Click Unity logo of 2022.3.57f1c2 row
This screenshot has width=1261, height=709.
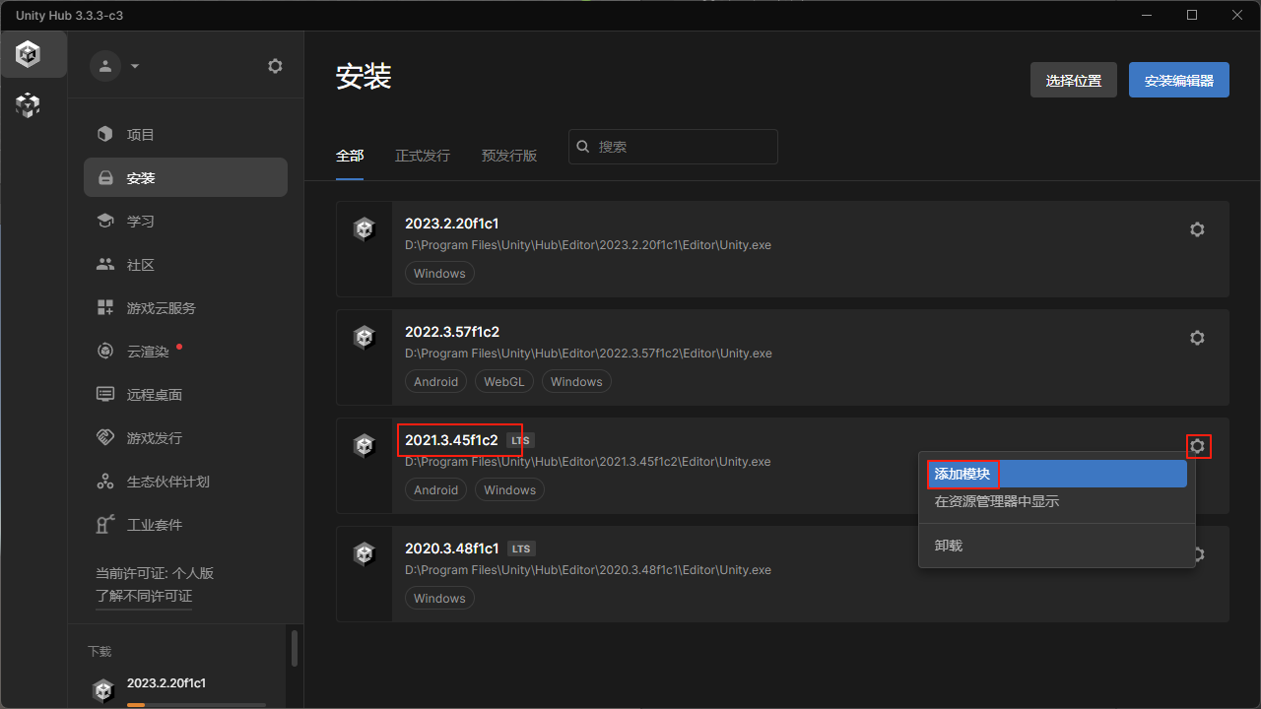[x=365, y=338]
